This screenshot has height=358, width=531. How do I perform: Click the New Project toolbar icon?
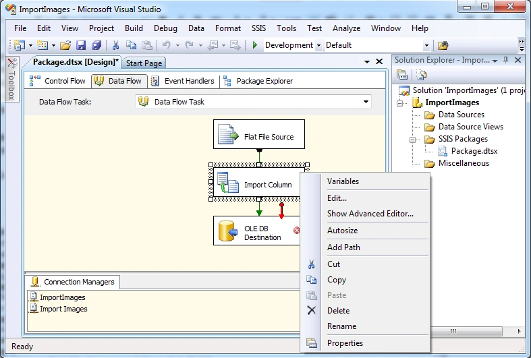pyautogui.click(x=20, y=45)
